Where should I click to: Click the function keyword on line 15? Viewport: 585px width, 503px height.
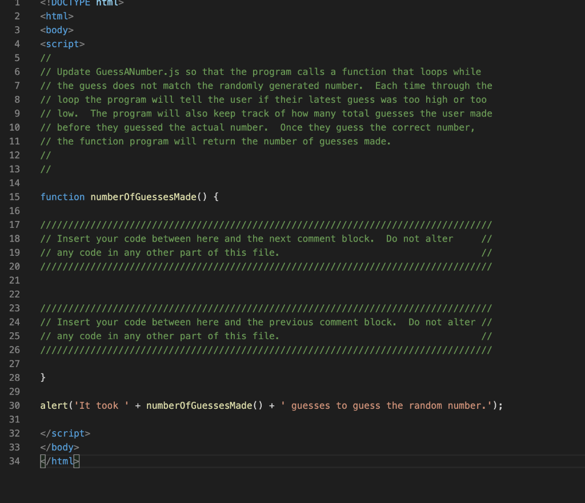62,196
